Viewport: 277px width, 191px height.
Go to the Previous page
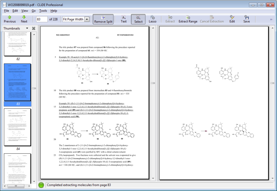click(10, 19)
